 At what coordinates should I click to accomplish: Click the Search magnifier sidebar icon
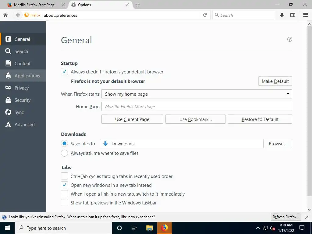click(x=8, y=51)
